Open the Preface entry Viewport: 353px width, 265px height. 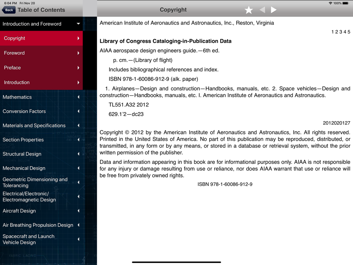pyautogui.click(x=41, y=67)
